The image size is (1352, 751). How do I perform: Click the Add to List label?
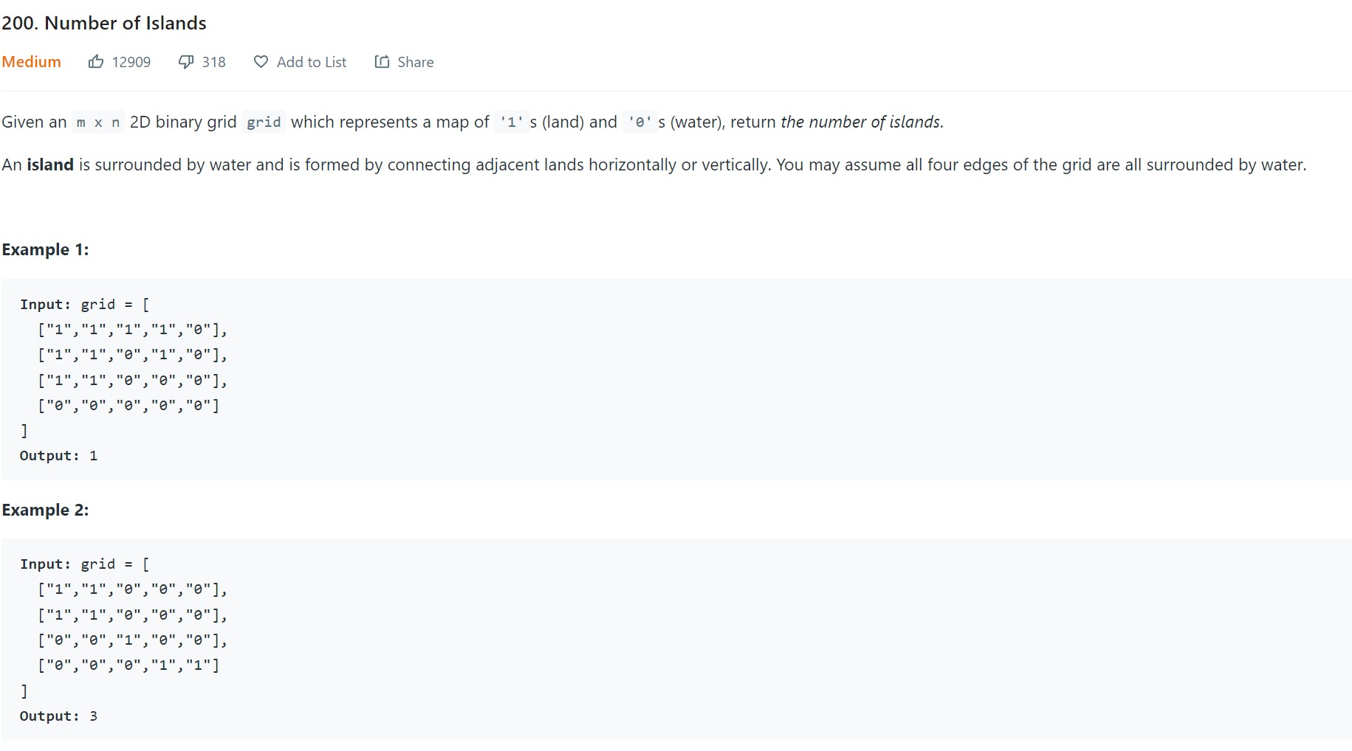tap(311, 62)
